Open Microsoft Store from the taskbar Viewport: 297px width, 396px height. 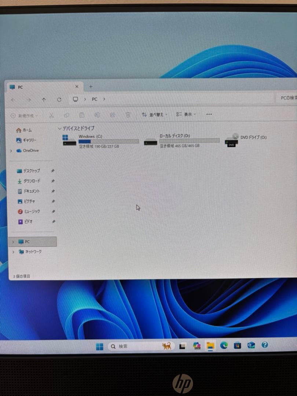click(237, 345)
